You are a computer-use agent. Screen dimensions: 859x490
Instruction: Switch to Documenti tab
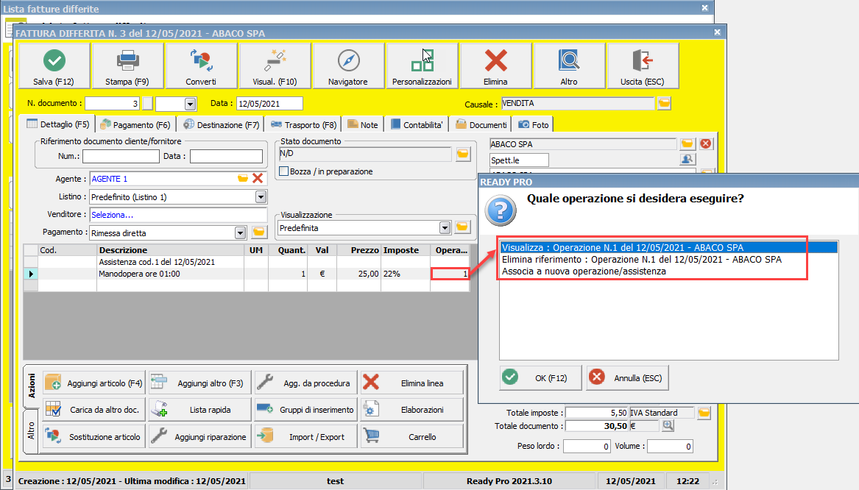tap(481, 125)
